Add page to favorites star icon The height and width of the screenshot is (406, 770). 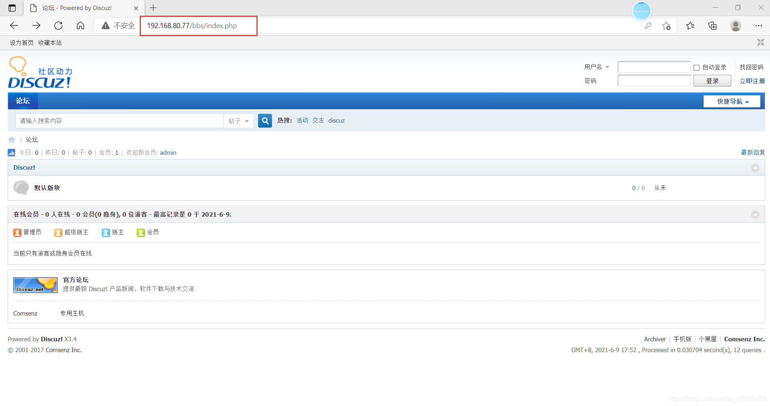coord(666,26)
